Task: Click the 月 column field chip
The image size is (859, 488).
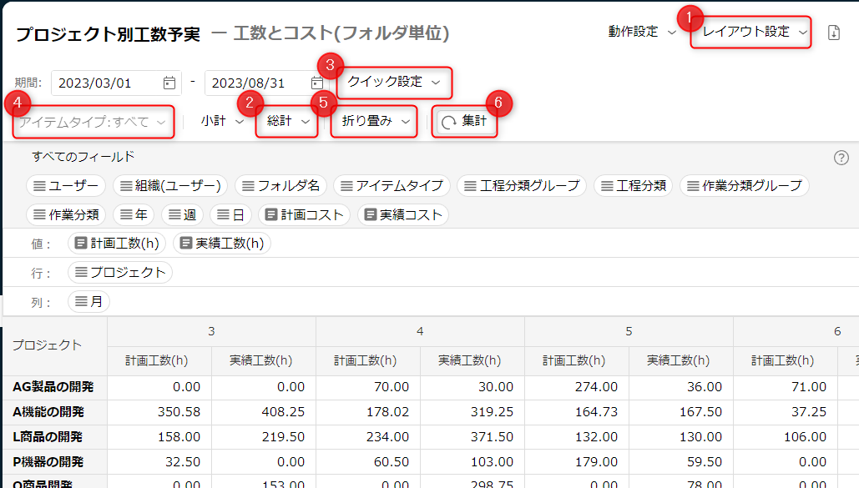Action: pos(89,302)
